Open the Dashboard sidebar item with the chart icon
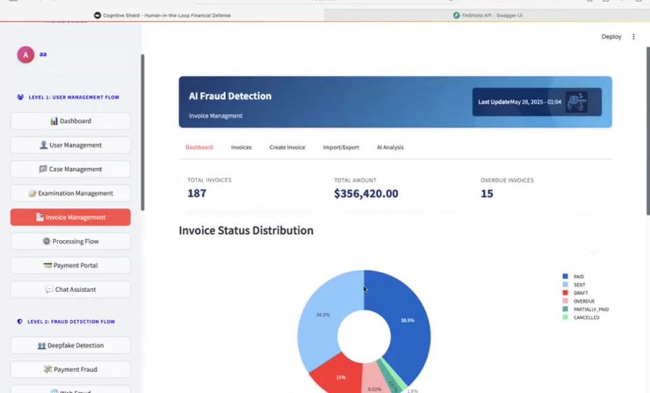Screen dimensions: 650x393 coord(70,121)
